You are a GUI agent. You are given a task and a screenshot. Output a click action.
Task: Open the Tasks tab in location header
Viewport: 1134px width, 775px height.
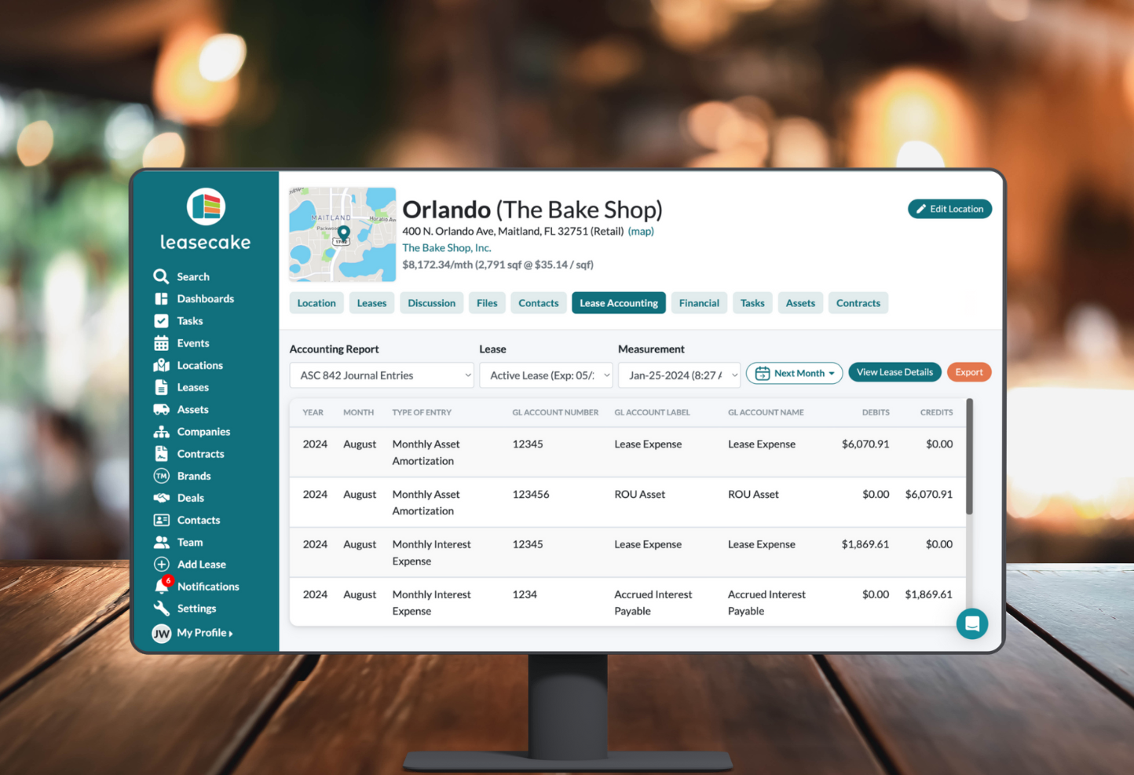click(752, 303)
